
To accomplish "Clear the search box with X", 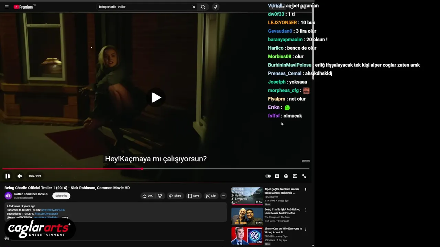I will click(194, 7).
